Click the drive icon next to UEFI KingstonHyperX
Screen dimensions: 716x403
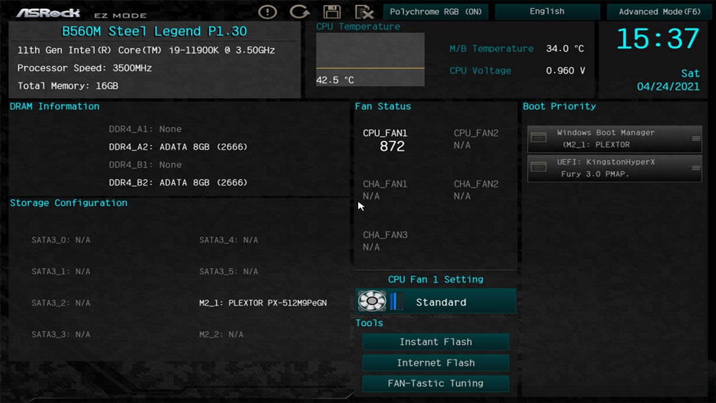pos(539,168)
